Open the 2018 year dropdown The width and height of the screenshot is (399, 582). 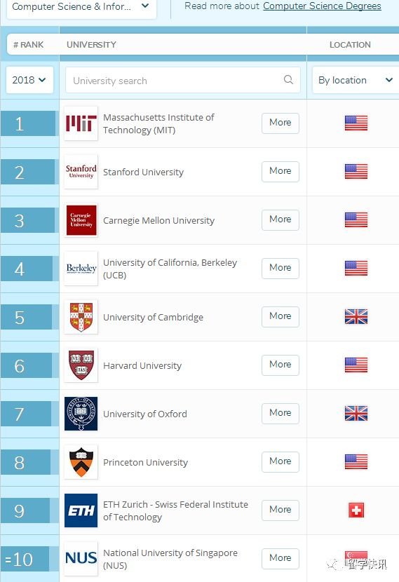click(x=29, y=80)
